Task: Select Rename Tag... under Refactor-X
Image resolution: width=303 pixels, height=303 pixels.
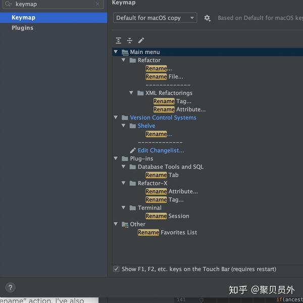Action: pos(164,200)
